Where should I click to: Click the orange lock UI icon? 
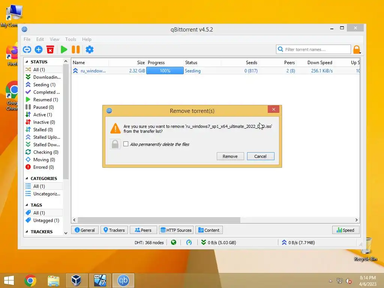(x=357, y=49)
